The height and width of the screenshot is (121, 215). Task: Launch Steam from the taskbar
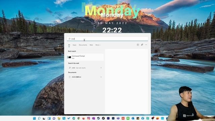pyautogui.click(x=98, y=118)
